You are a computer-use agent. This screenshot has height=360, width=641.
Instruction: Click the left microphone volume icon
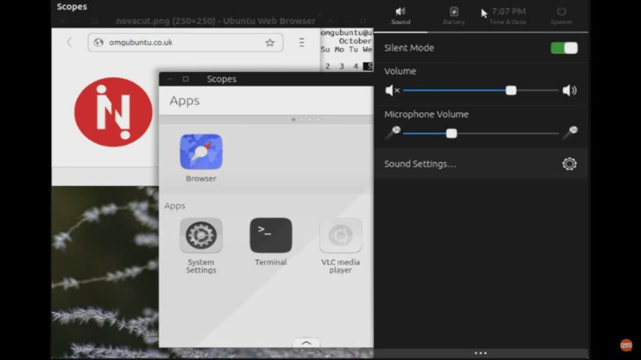(x=392, y=133)
